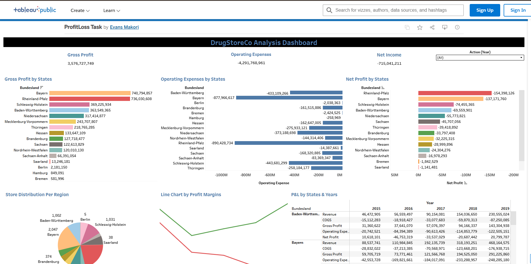Click sort icon beside Net Profit axis label
This screenshot has height=264, width=531.
pos(465,183)
